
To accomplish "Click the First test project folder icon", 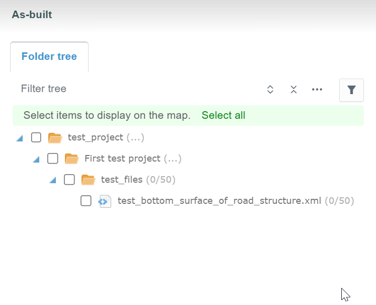I will tap(71, 159).
